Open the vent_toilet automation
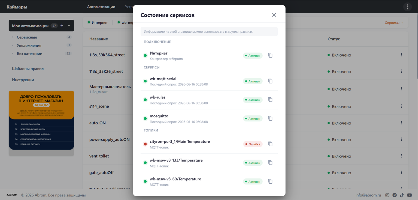Image resolution: width=418 pixels, height=200 pixels. (99, 156)
